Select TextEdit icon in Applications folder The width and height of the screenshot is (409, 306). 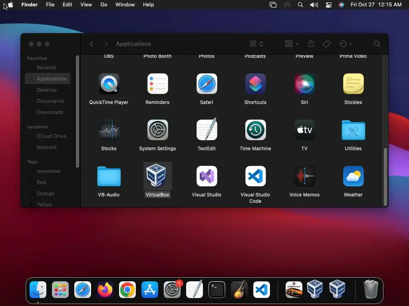click(x=206, y=129)
